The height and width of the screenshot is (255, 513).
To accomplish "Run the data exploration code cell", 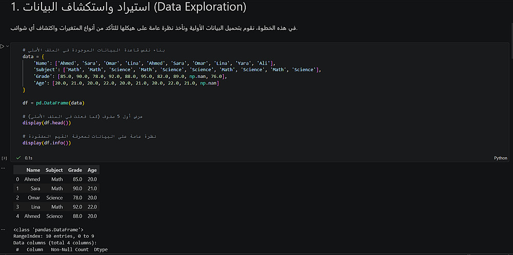I will tap(2, 46).
